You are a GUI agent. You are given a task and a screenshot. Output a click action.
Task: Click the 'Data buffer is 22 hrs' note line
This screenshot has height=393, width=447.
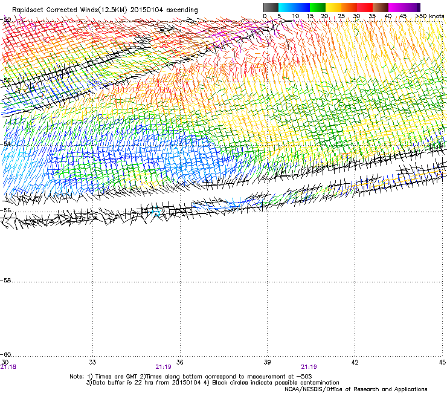[x=213, y=383]
